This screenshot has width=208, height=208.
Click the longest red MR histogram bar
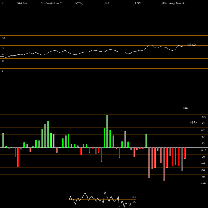pos(164,164)
